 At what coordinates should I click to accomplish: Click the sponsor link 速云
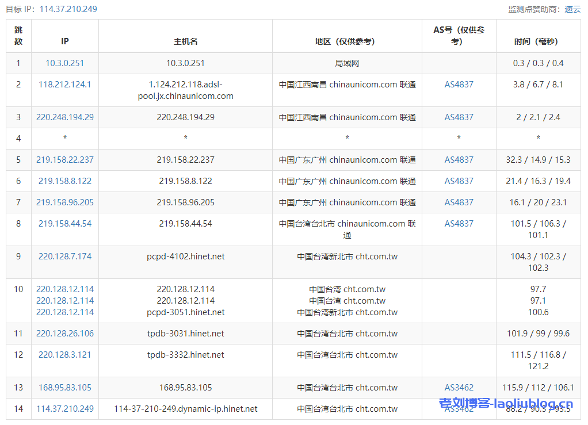tap(574, 9)
